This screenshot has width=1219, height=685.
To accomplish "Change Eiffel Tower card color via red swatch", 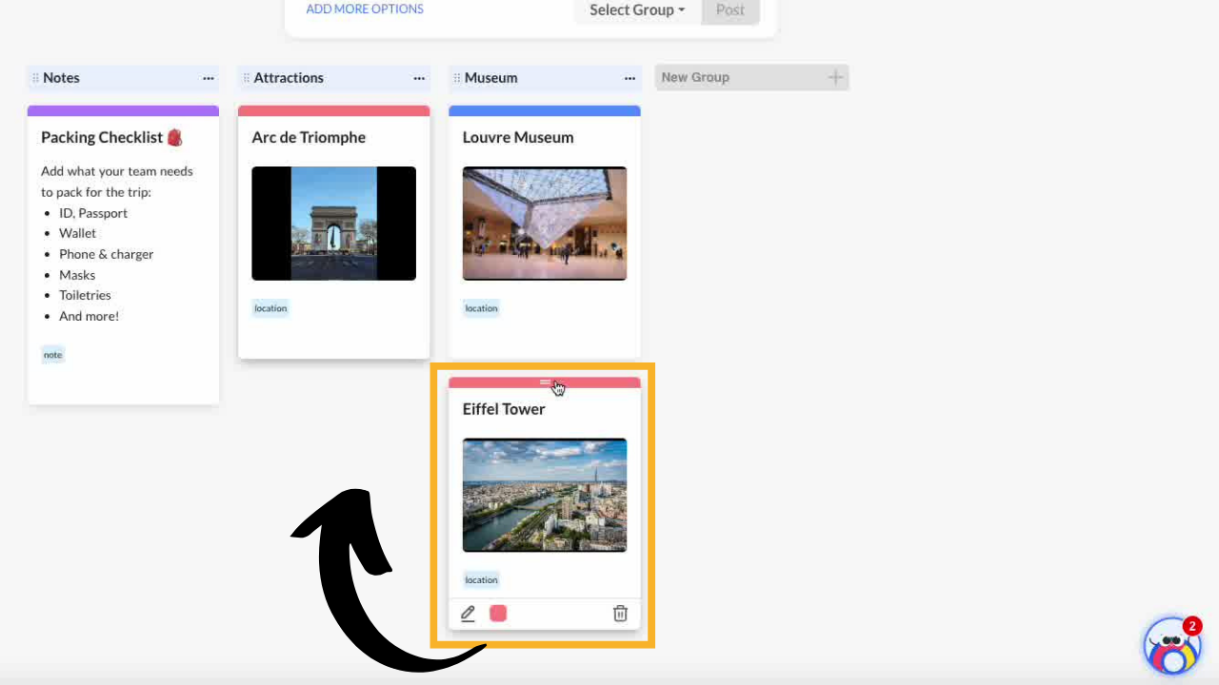I will click(x=498, y=614).
